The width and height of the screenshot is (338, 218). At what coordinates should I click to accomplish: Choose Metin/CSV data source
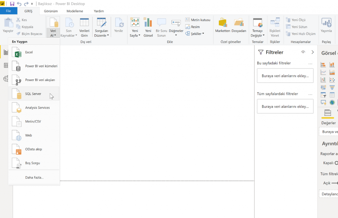tap(34, 122)
